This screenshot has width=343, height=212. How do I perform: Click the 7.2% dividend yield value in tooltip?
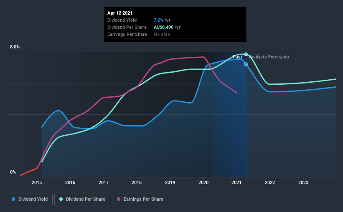click(x=158, y=20)
